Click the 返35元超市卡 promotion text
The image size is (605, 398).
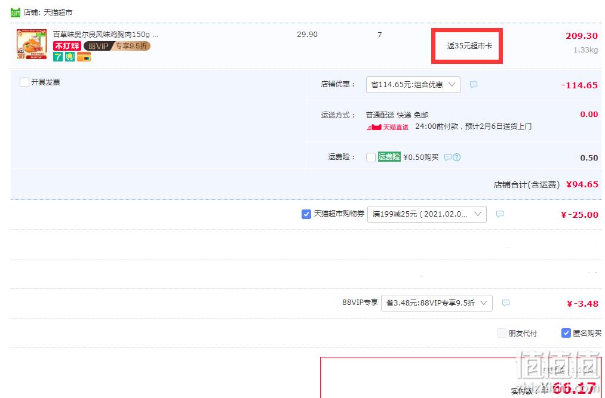click(469, 46)
